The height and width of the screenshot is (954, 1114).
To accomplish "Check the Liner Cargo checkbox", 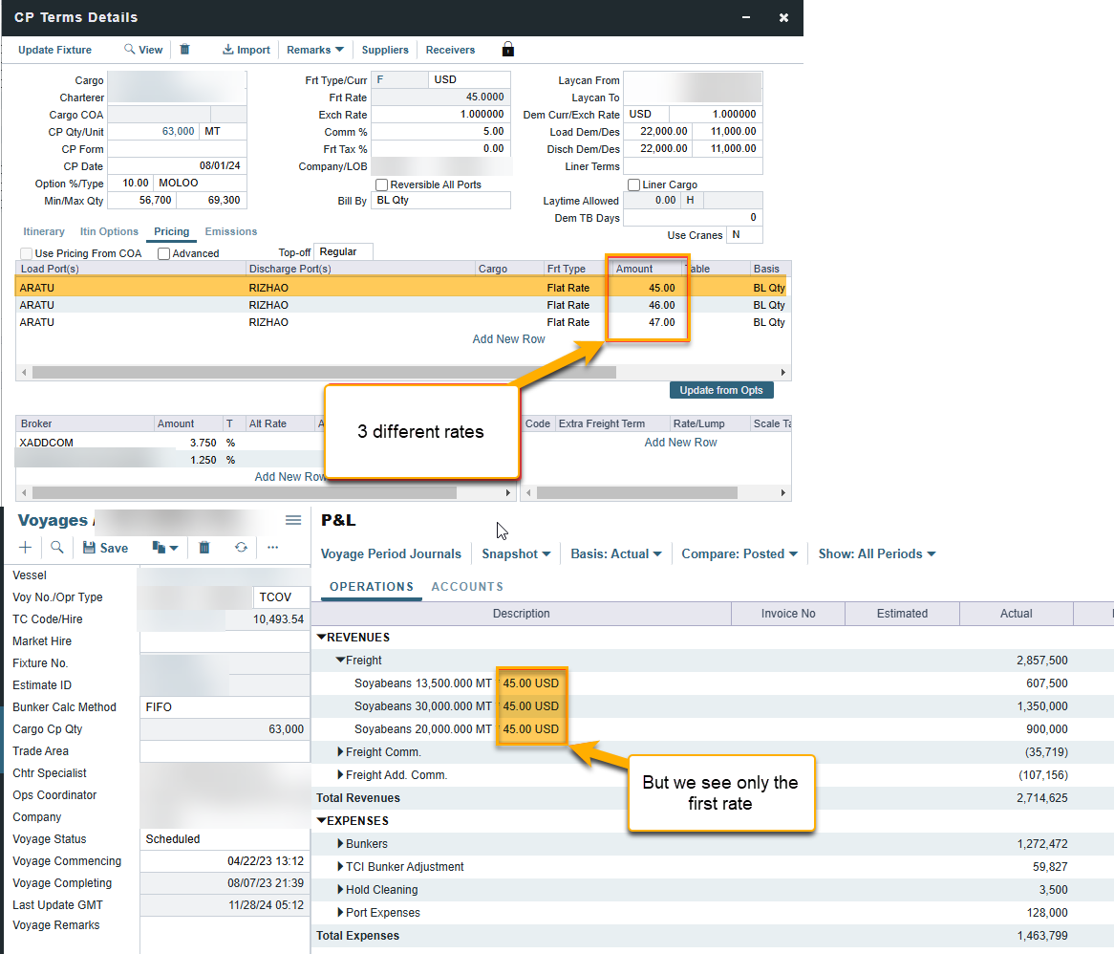I will tap(633, 184).
